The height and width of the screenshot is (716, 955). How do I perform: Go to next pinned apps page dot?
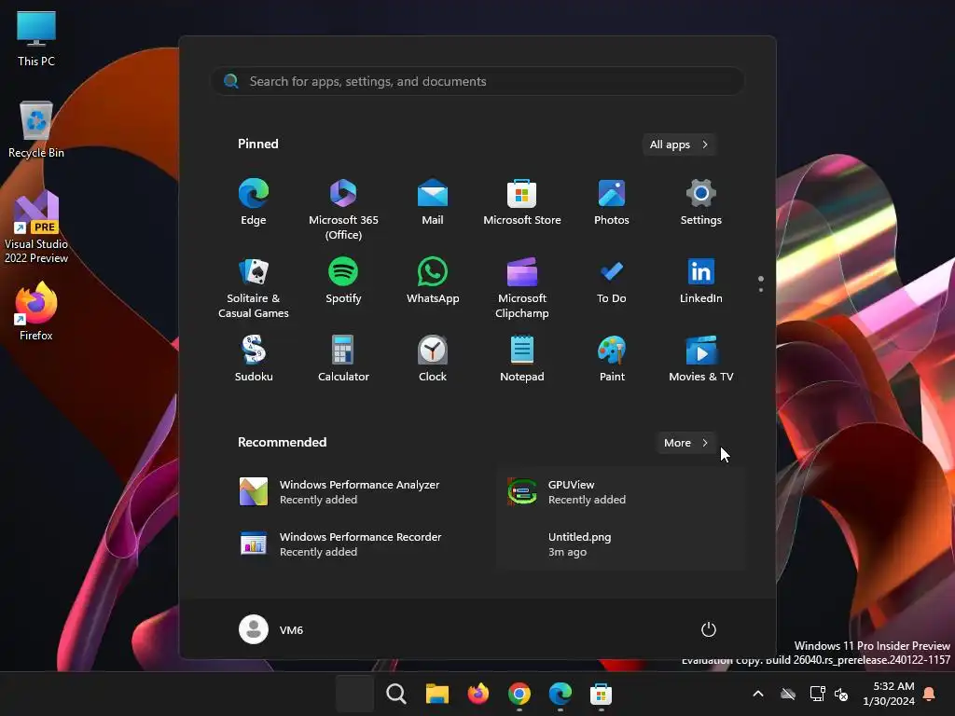pyautogui.click(x=761, y=290)
